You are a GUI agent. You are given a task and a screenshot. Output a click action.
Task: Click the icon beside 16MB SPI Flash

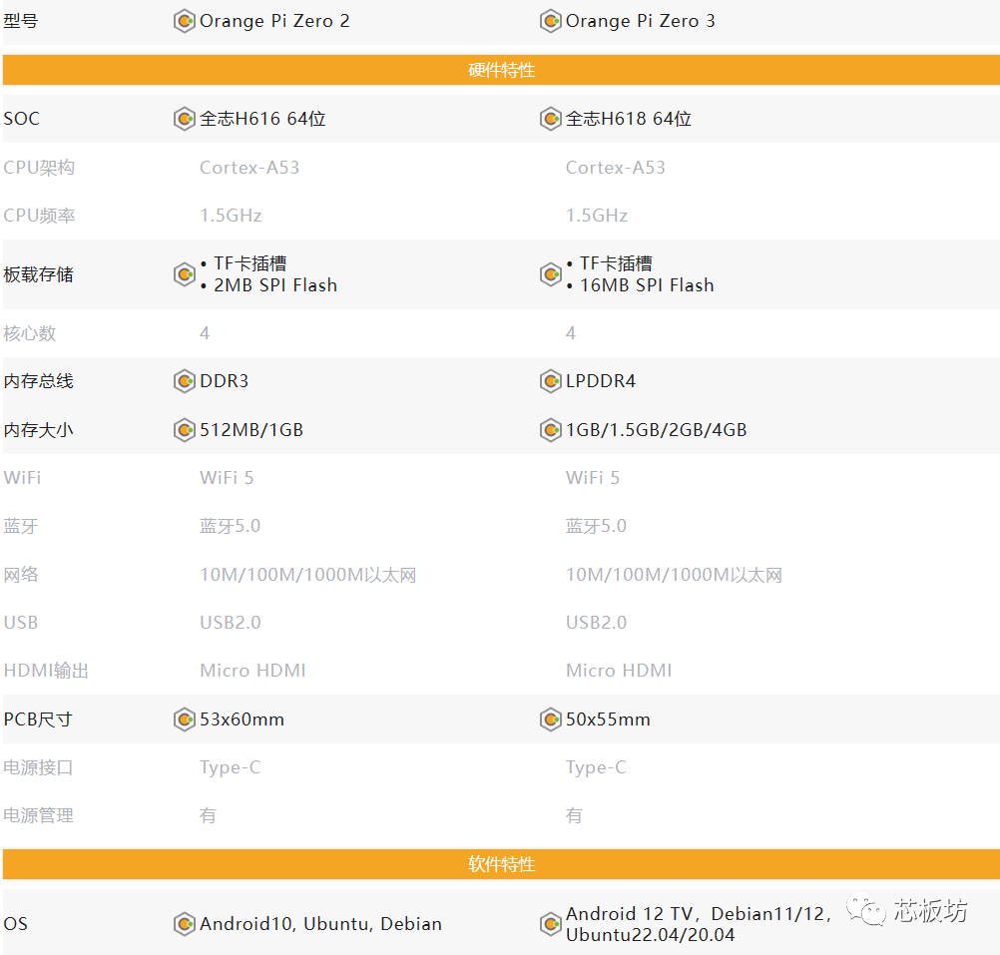coord(550,274)
